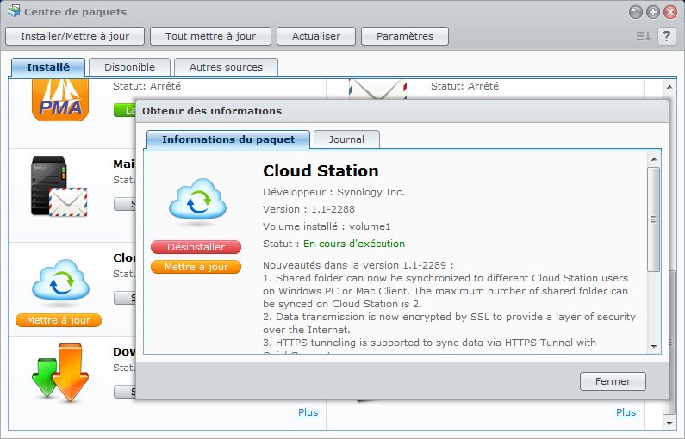Click the dialog scrollbar thumb
This screenshot has width=685, height=439.
(654, 219)
